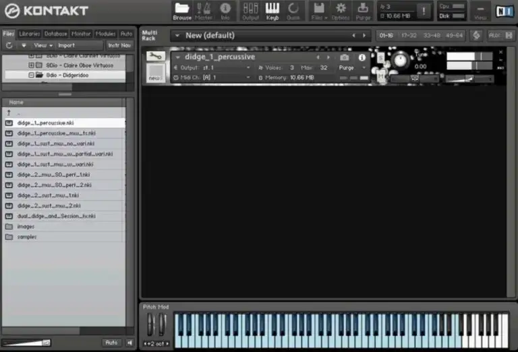Switch to the Files tab
Screen dimensions: 518x352
coord(9,34)
